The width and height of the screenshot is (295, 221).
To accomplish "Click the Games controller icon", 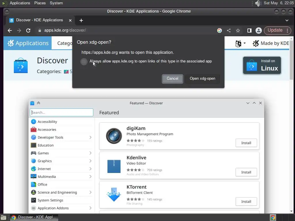I will pyautogui.click(x=33, y=153).
